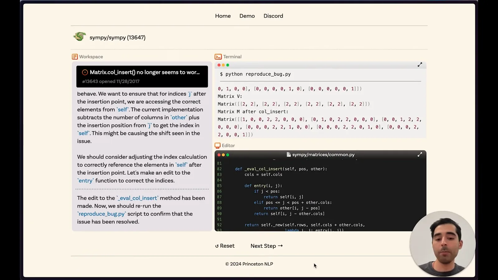This screenshot has height=280, width=498.
Task: Click the Workspace panel icon
Action: click(75, 57)
